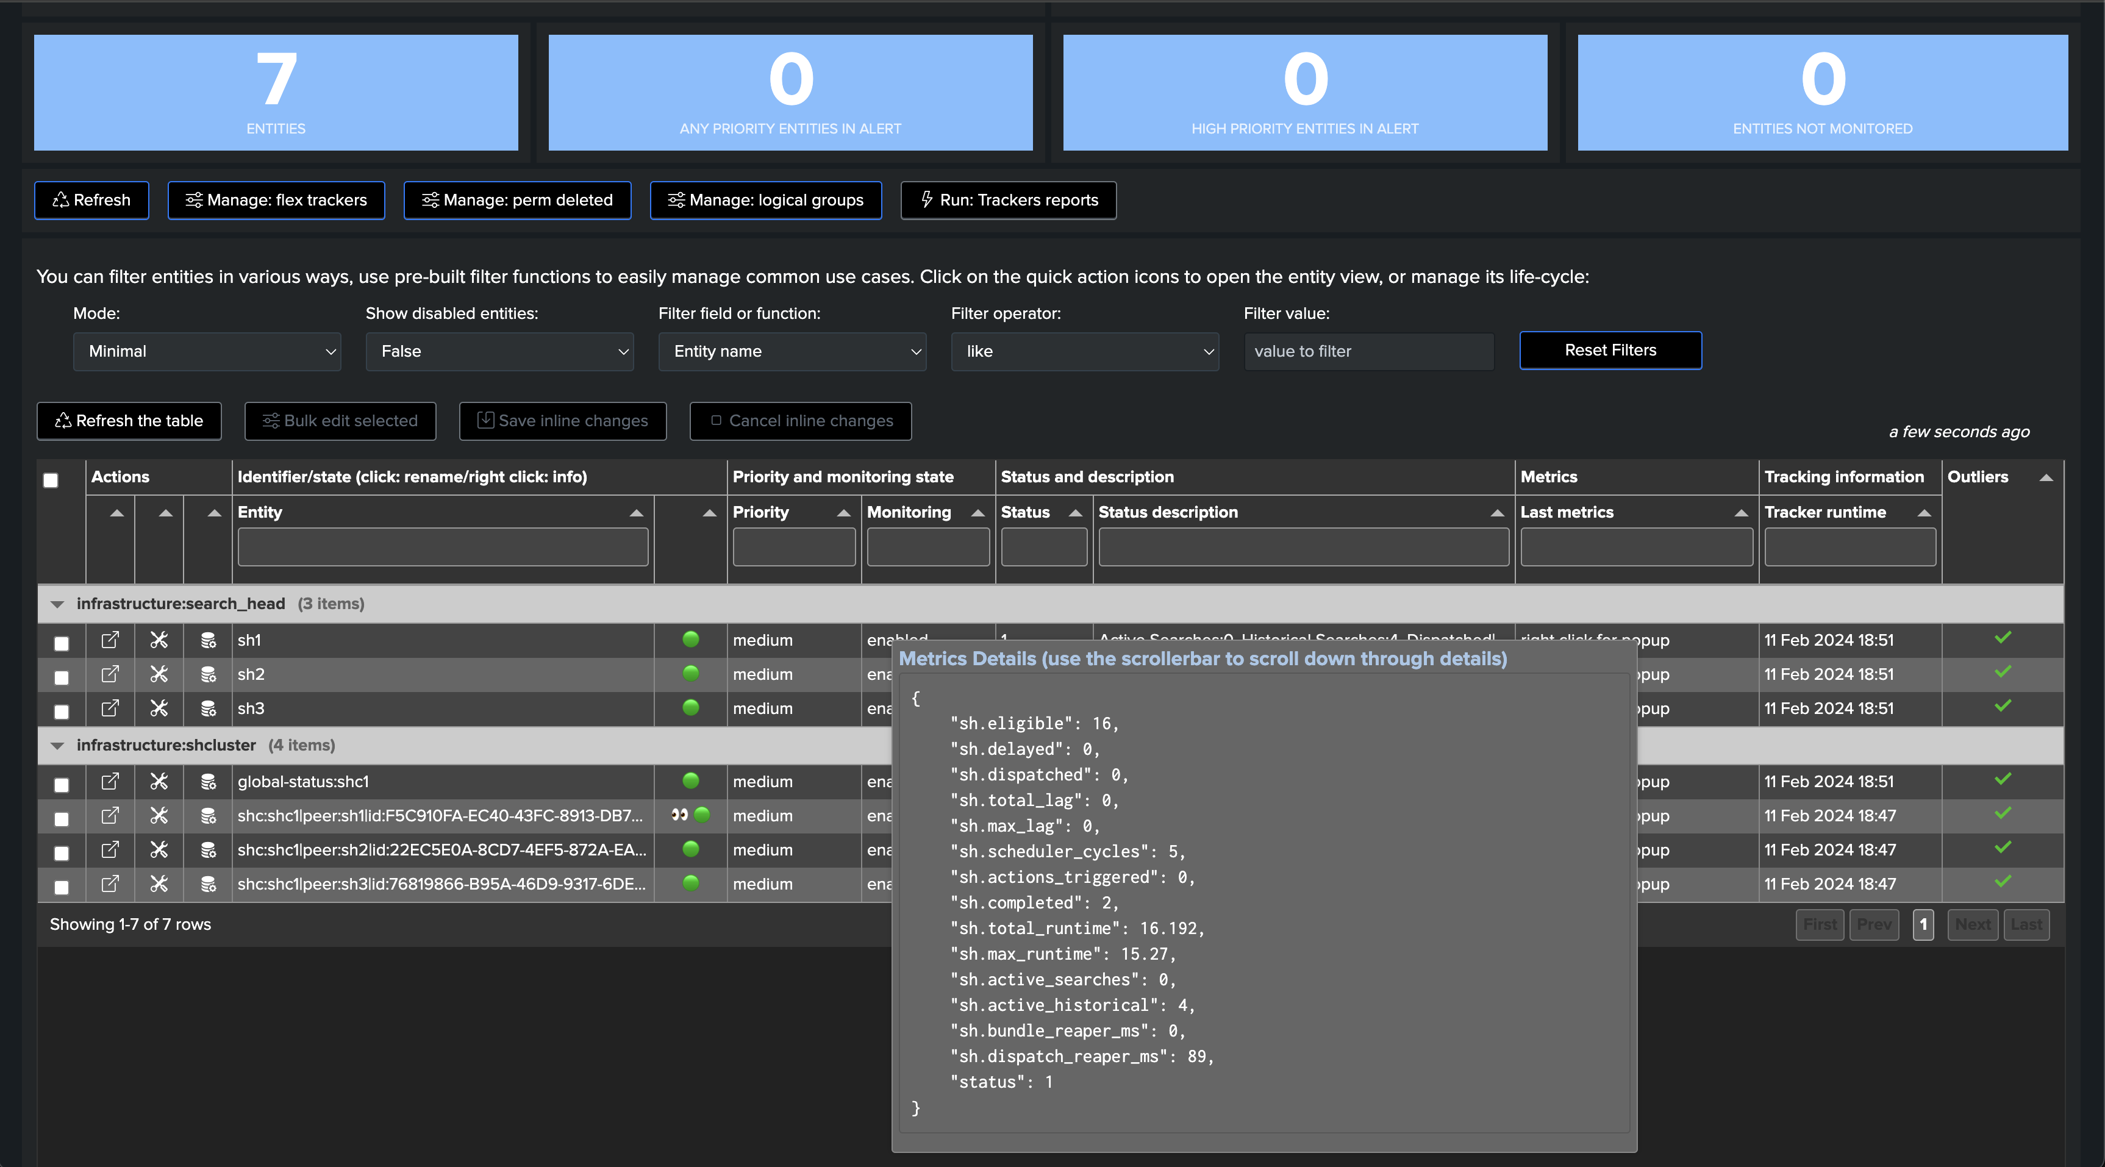Click the 7 Entities summary tile
2105x1167 pixels.
click(x=276, y=92)
